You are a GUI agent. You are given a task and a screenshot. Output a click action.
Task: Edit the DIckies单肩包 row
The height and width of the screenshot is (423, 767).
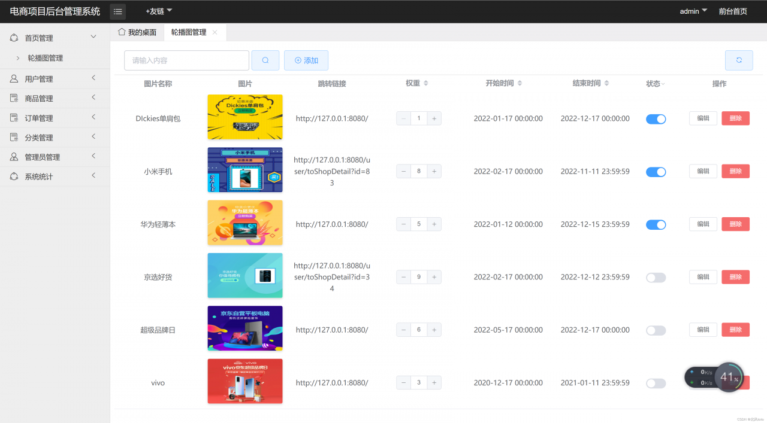tap(703, 118)
